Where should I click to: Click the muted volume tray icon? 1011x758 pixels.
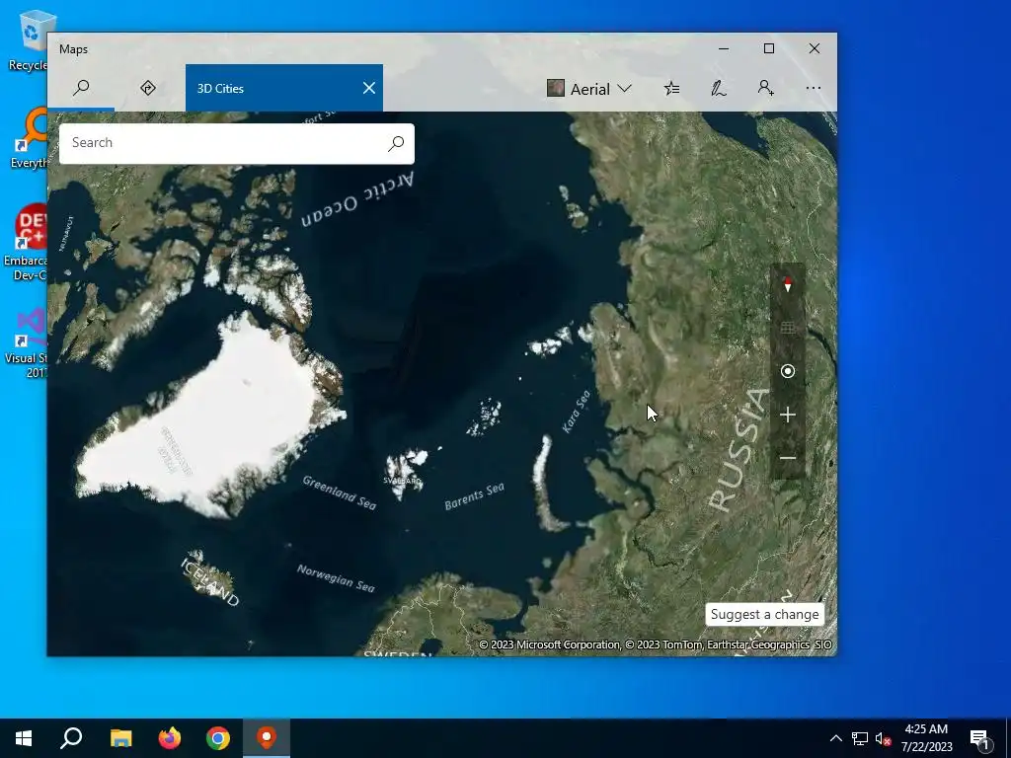(883, 738)
